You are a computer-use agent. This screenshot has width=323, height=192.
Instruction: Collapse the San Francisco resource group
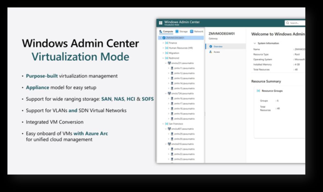point(163,124)
